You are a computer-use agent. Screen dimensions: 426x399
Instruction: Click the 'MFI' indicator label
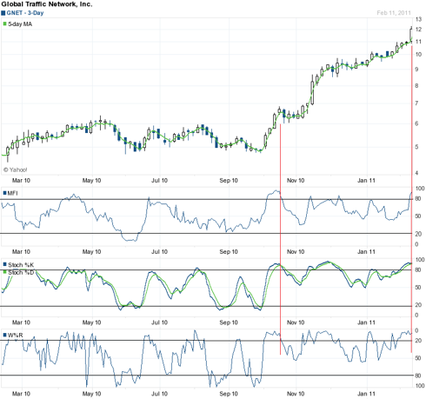coord(12,193)
